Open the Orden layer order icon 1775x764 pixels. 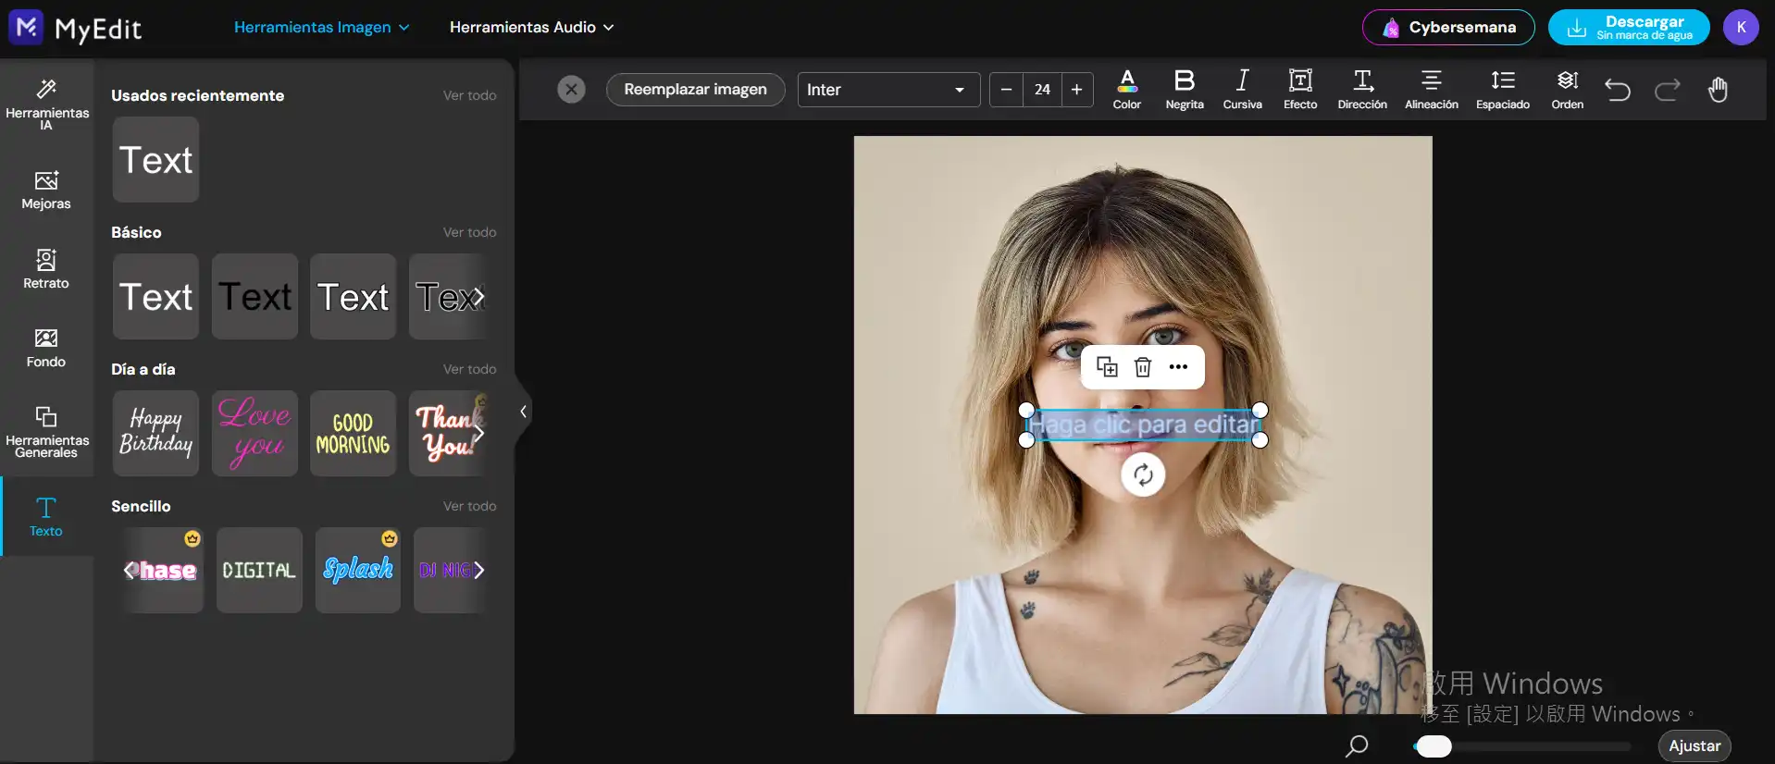[1567, 89]
